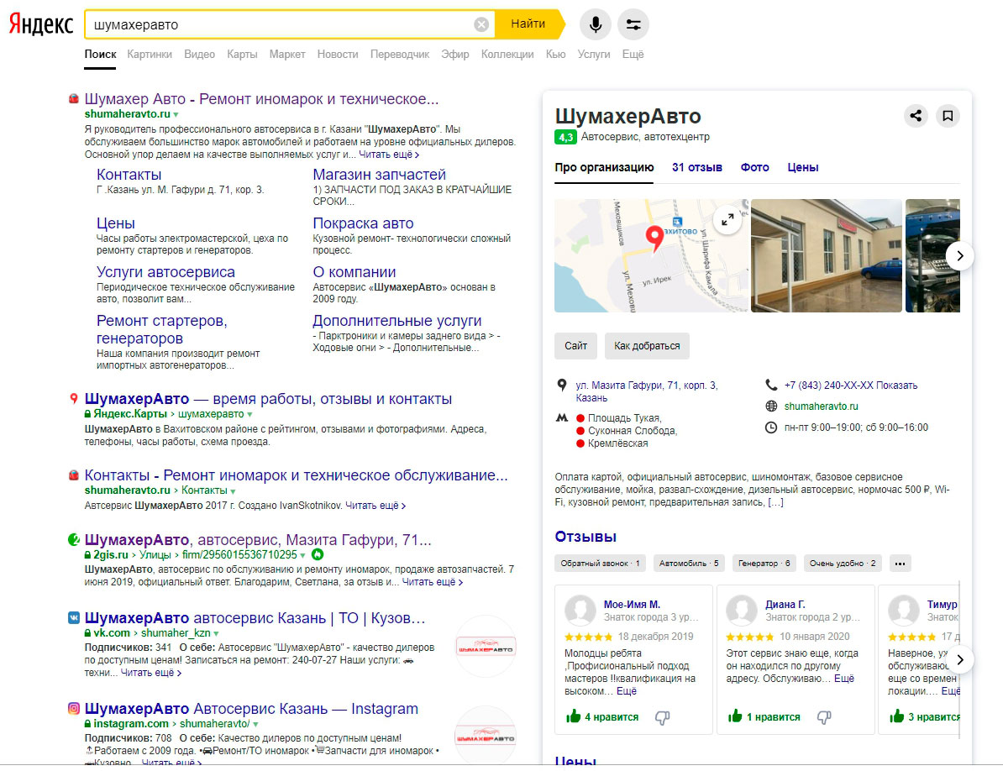This screenshot has height=771, width=1003.
Task: Open the building exterior photo thumbnail
Action: pyautogui.click(x=826, y=255)
